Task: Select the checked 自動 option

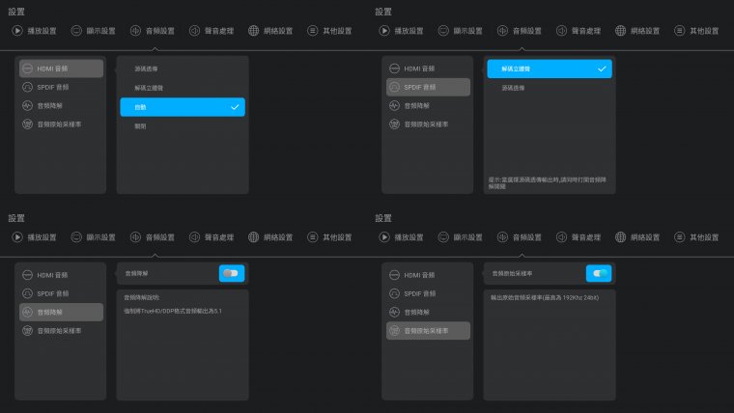Action: [183, 107]
